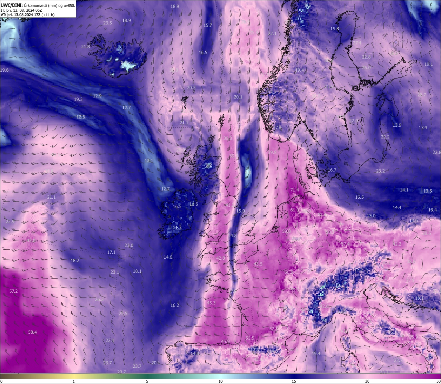This screenshot has height=384, width=441.
Task: Click the value 14.8 over England
Action: tap(233, 236)
